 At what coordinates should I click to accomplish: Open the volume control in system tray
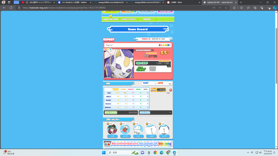[x=260, y=152]
